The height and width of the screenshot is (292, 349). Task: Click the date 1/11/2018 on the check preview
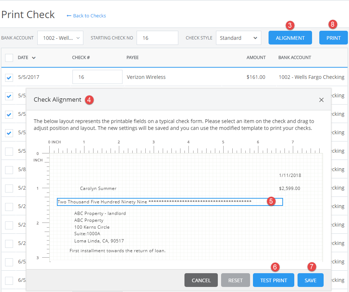[x=290, y=175]
